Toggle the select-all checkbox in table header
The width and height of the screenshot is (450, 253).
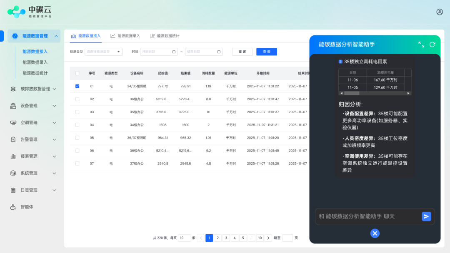coord(77,73)
